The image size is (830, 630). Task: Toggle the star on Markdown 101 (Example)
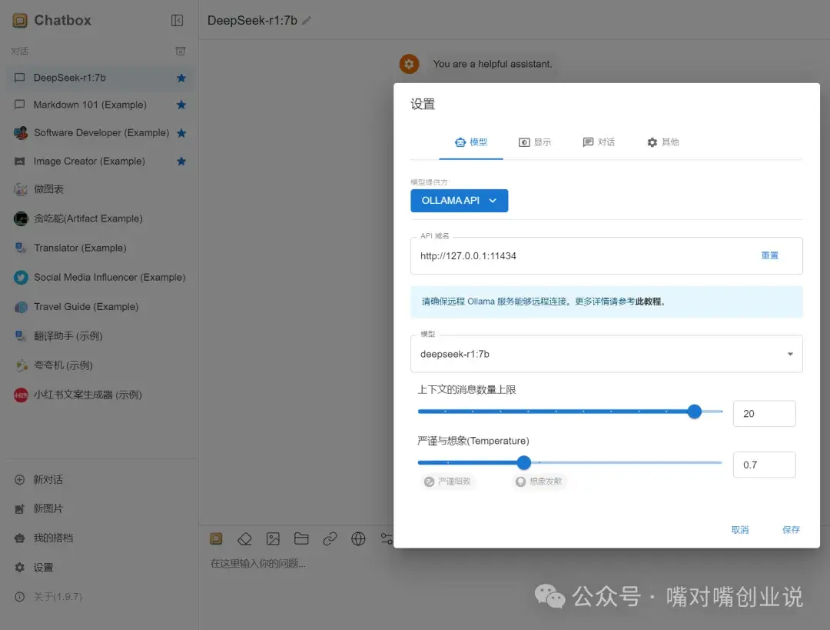181,105
